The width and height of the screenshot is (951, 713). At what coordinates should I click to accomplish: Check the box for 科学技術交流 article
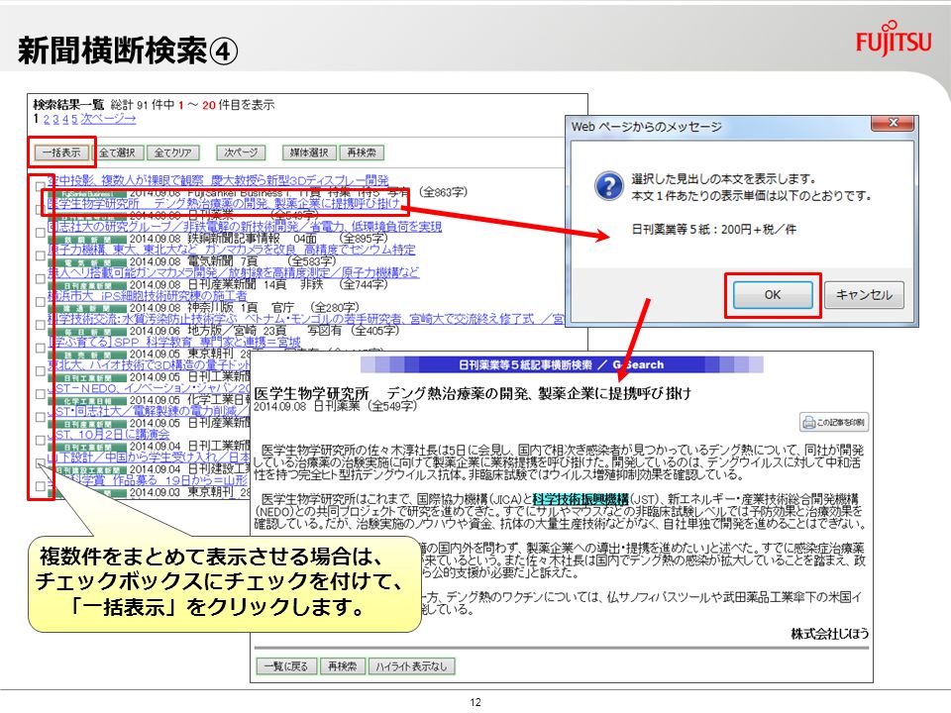pos(40,325)
